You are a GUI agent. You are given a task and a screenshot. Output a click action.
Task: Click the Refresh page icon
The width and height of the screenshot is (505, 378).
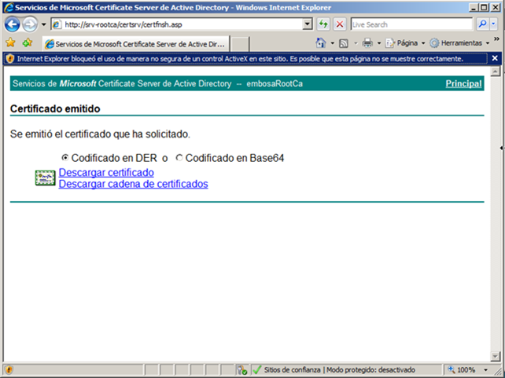[323, 24]
